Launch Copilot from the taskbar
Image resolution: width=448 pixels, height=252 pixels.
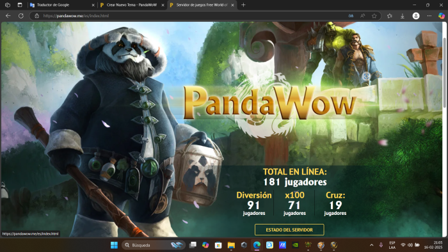pyautogui.click(x=205, y=245)
